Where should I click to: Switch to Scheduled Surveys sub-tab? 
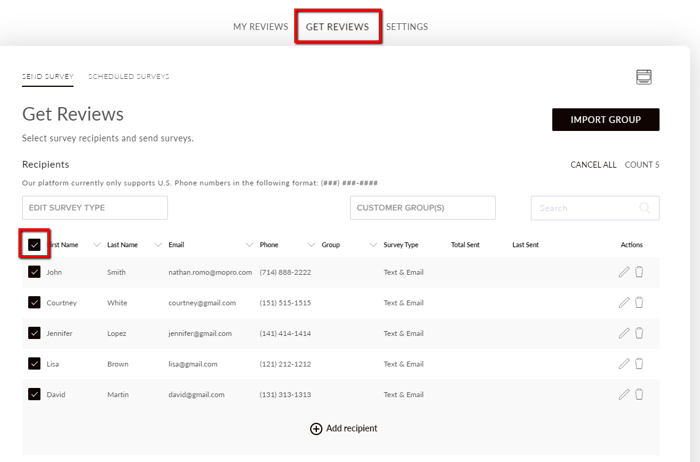pos(129,76)
